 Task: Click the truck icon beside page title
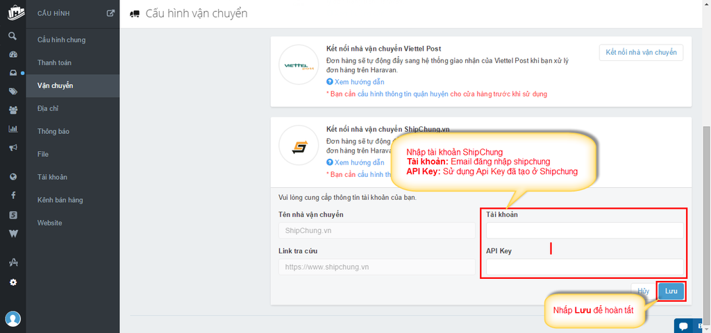tap(134, 14)
